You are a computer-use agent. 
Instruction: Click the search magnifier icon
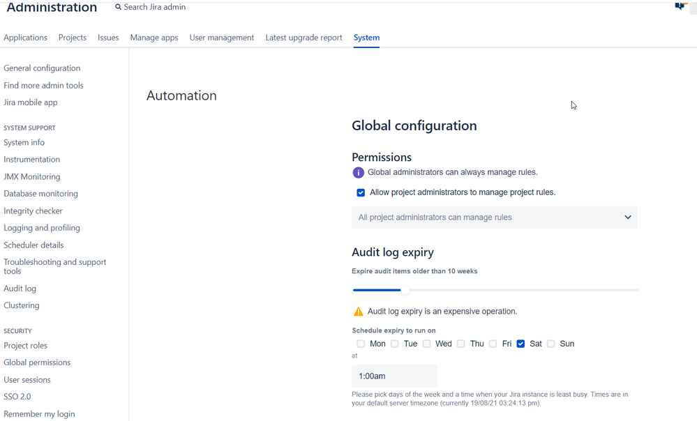point(118,7)
